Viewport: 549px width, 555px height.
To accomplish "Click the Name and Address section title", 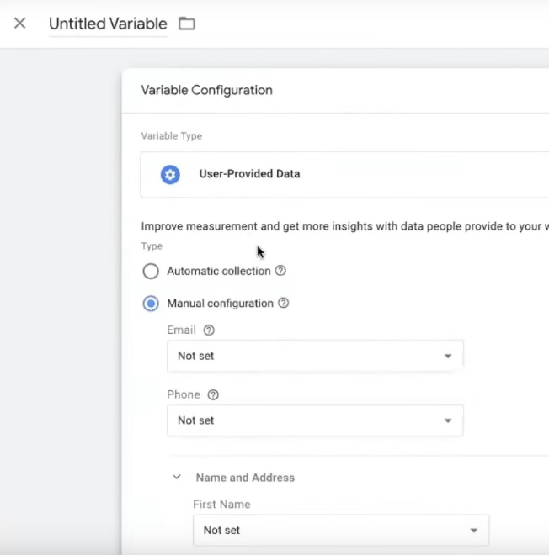I will click(x=245, y=478).
